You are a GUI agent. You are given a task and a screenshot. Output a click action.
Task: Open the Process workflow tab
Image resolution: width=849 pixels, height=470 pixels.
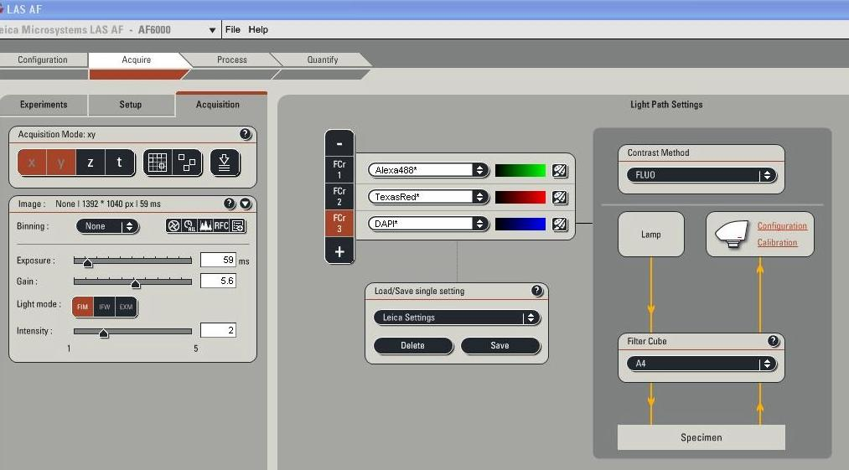coord(232,59)
